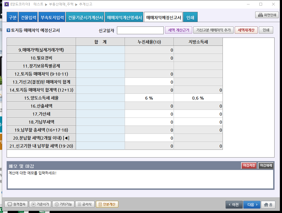Select the 매매차익계산명세서 tab

click(124, 18)
